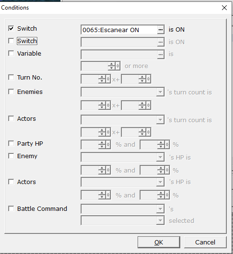Image resolution: width=233 pixels, height=254 pixels.
Task: Expand the Battle Command actor dropdown
Action: (123, 209)
